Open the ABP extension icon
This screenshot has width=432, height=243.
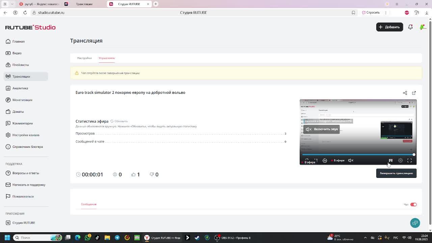click(407, 12)
